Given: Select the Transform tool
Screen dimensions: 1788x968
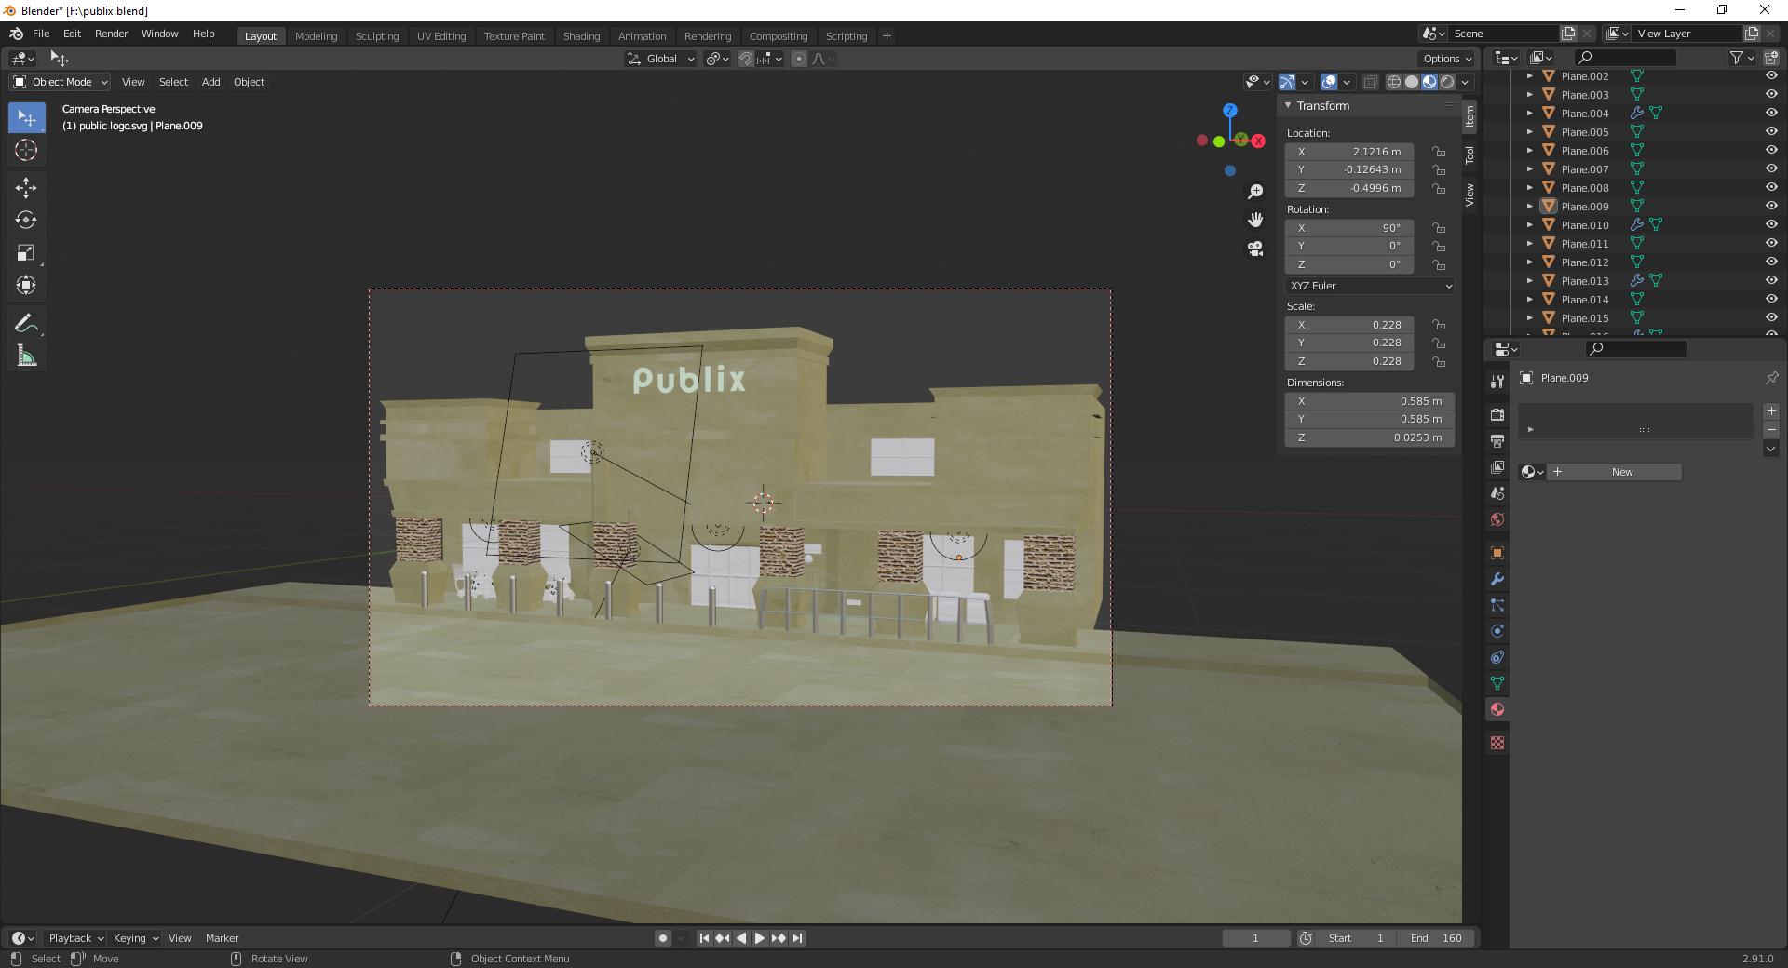Looking at the screenshot, I should [26, 285].
